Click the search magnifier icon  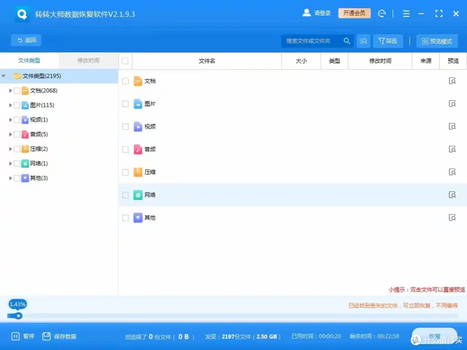pos(347,41)
